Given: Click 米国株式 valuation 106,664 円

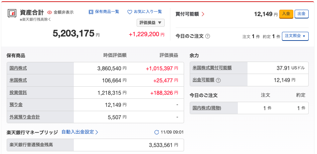Looking at the screenshot, I should tap(114, 81).
